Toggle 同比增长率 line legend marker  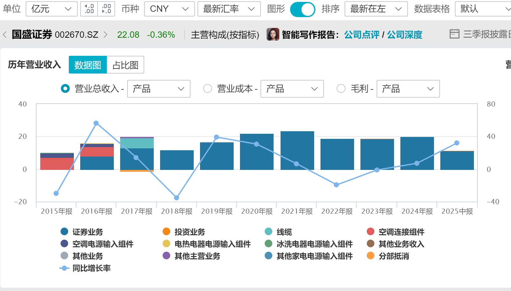pos(64,268)
